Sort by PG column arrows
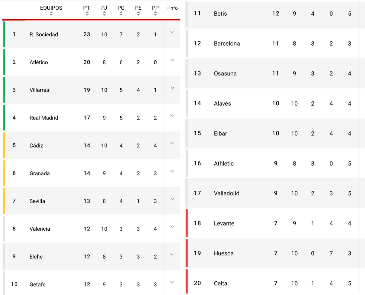The height and width of the screenshot is (295, 365). coord(121,13)
